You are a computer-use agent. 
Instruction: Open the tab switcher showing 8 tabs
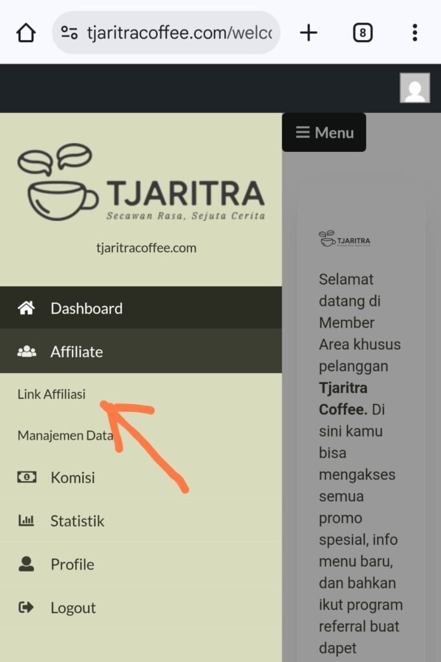tap(362, 32)
